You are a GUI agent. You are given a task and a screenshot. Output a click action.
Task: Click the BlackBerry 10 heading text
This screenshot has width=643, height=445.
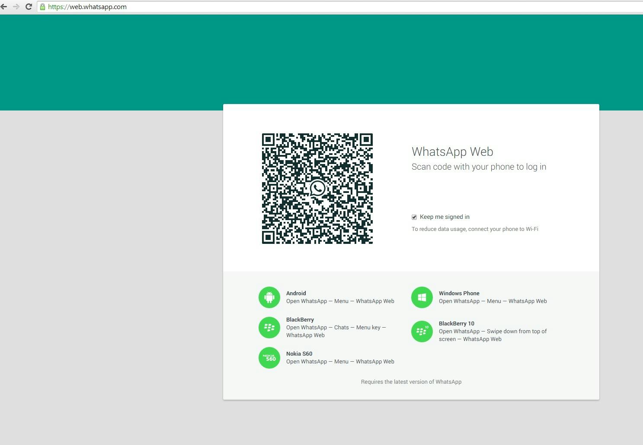coord(457,324)
